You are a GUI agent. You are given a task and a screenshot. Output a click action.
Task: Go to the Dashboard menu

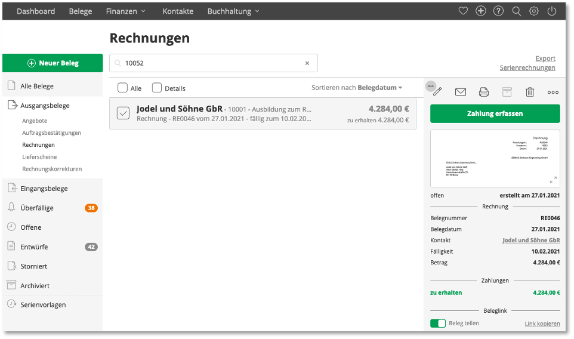pos(36,11)
